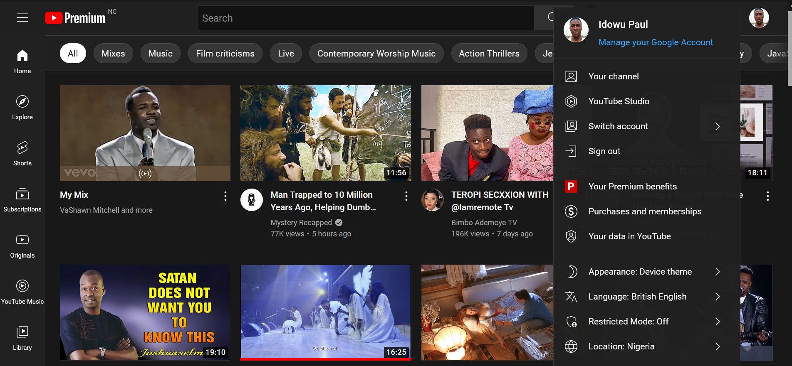
Task: Click the Sign out arrow icon
Action: (x=571, y=151)
